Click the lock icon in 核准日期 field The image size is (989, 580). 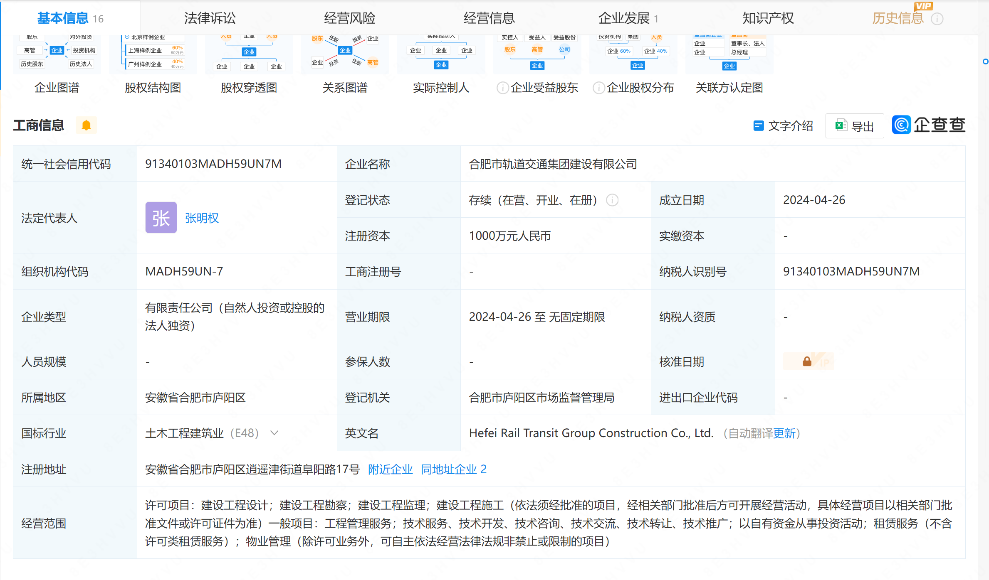[807, 361]
